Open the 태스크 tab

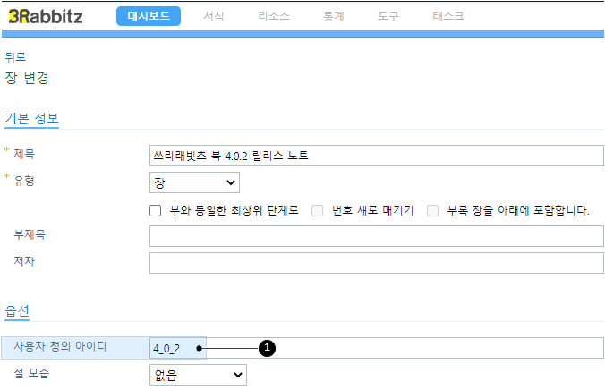(x=448, y=16)
